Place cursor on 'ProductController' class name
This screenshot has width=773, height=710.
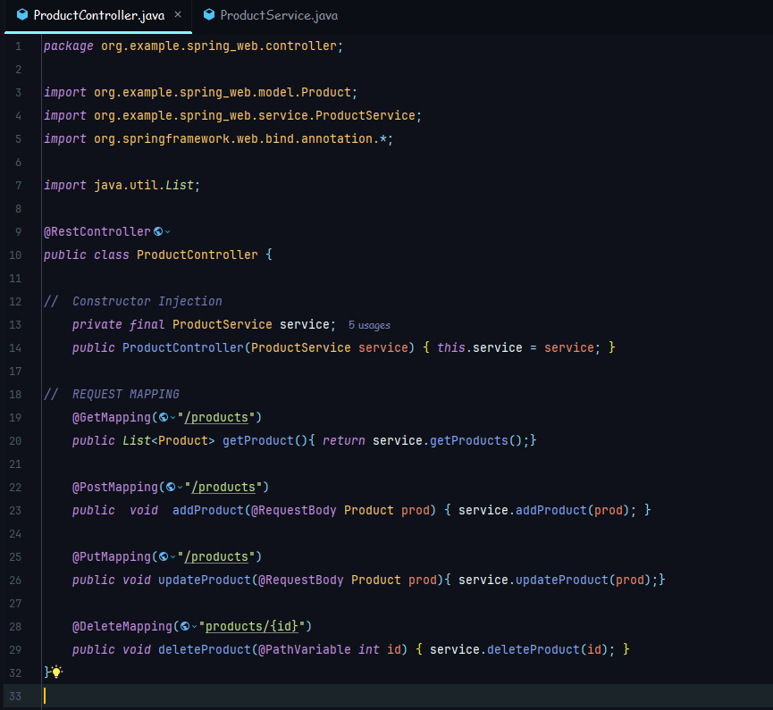[x=197, y=255]
